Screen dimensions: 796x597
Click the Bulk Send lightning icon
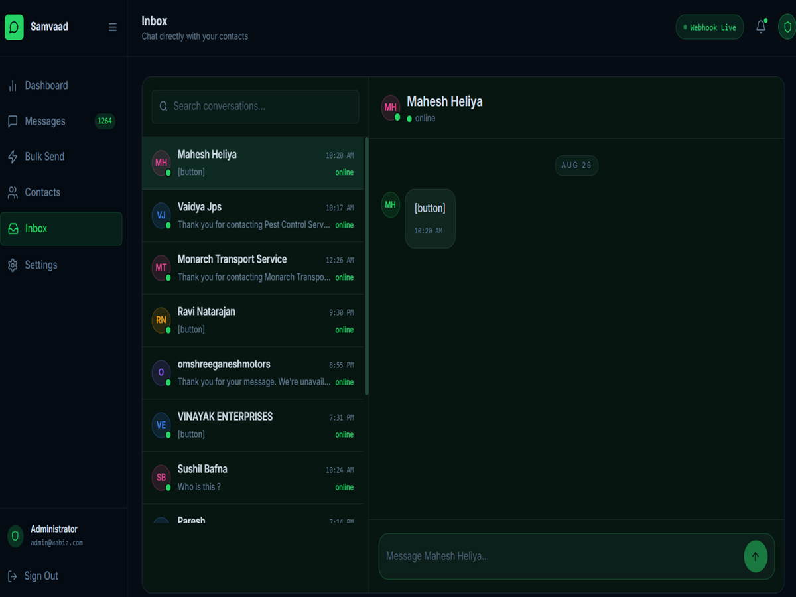[x=13, y=157]
